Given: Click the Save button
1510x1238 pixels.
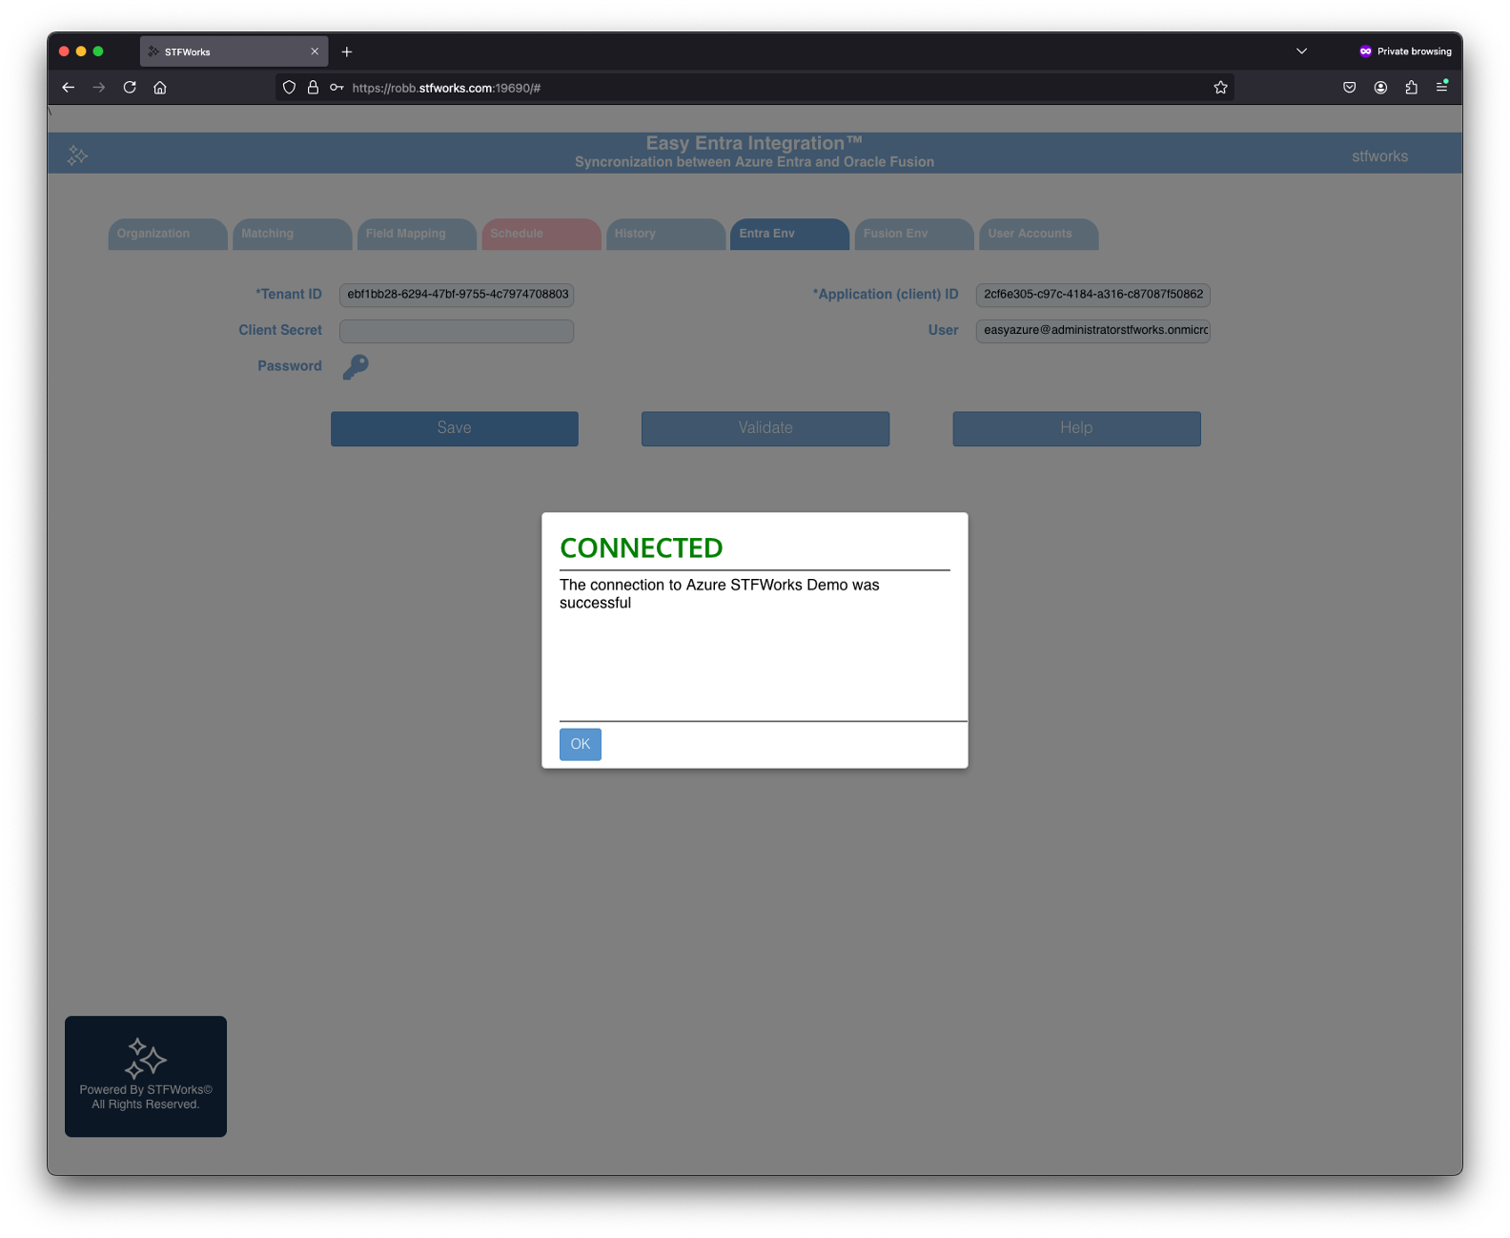Looking at the screenshot, I should click(x=454, y=428).
